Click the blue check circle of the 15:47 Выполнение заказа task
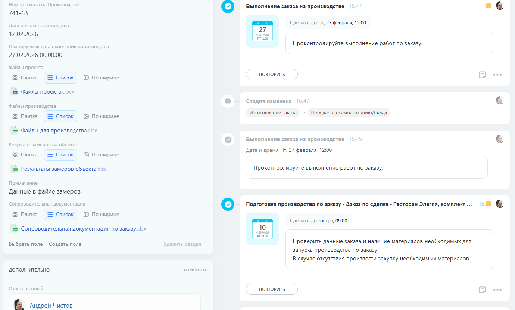 [228, 6]
